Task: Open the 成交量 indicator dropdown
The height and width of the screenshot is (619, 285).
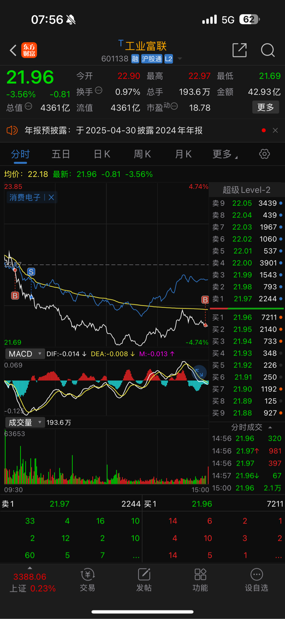Action: [25, 422]
